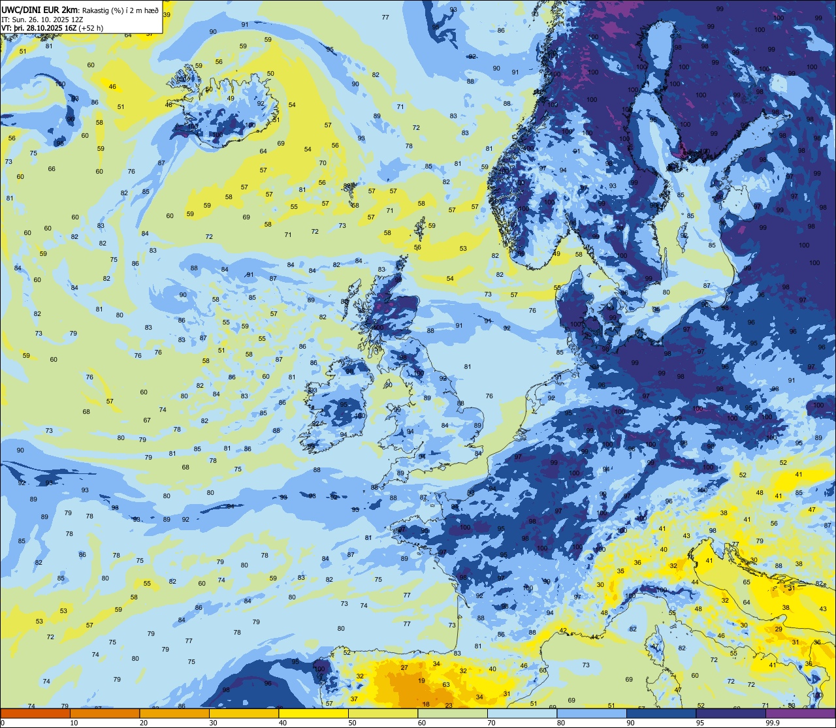This screenshot has height=728, width=836.
Task: Click the "29" humidity value over Italy
Action: pos(779,629)
